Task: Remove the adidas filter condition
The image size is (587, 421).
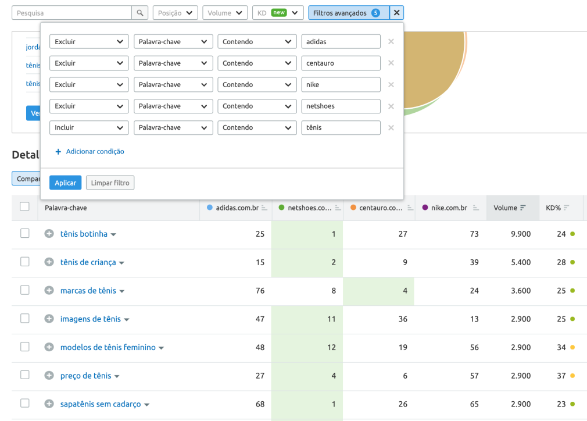Action: pos(391,41)
